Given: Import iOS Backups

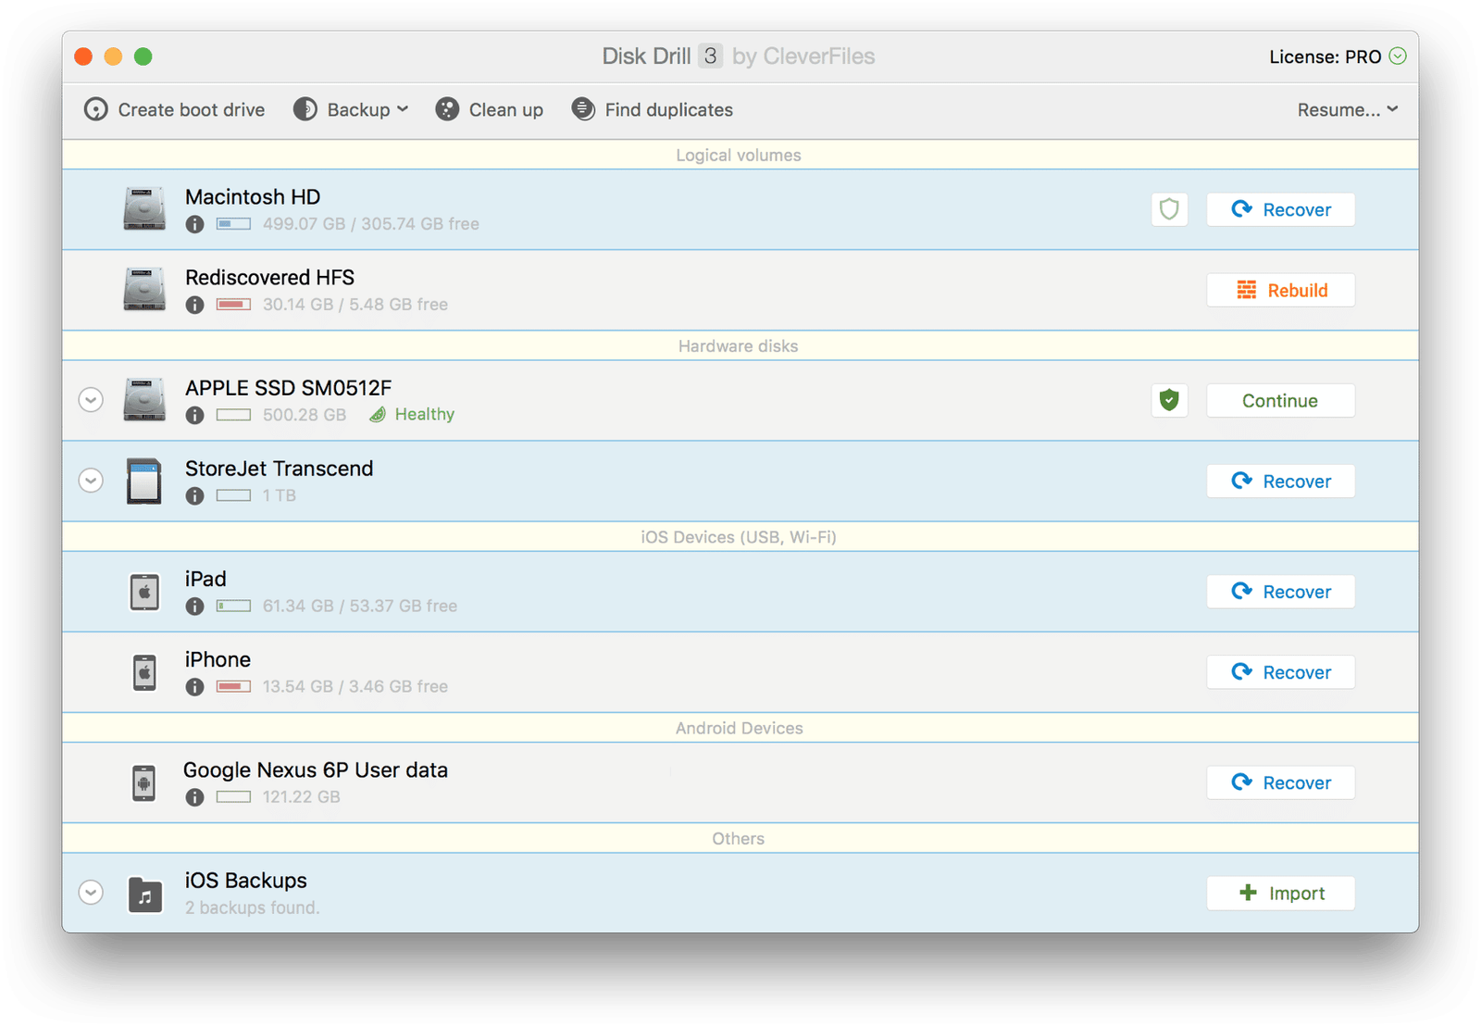Looking at the screenshot, I should (1280, 893).
